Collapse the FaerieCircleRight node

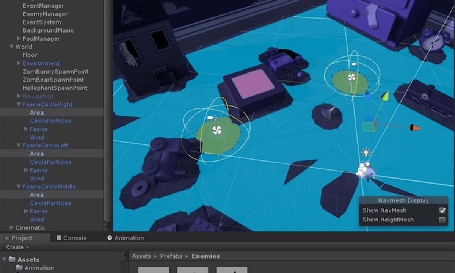19,104
